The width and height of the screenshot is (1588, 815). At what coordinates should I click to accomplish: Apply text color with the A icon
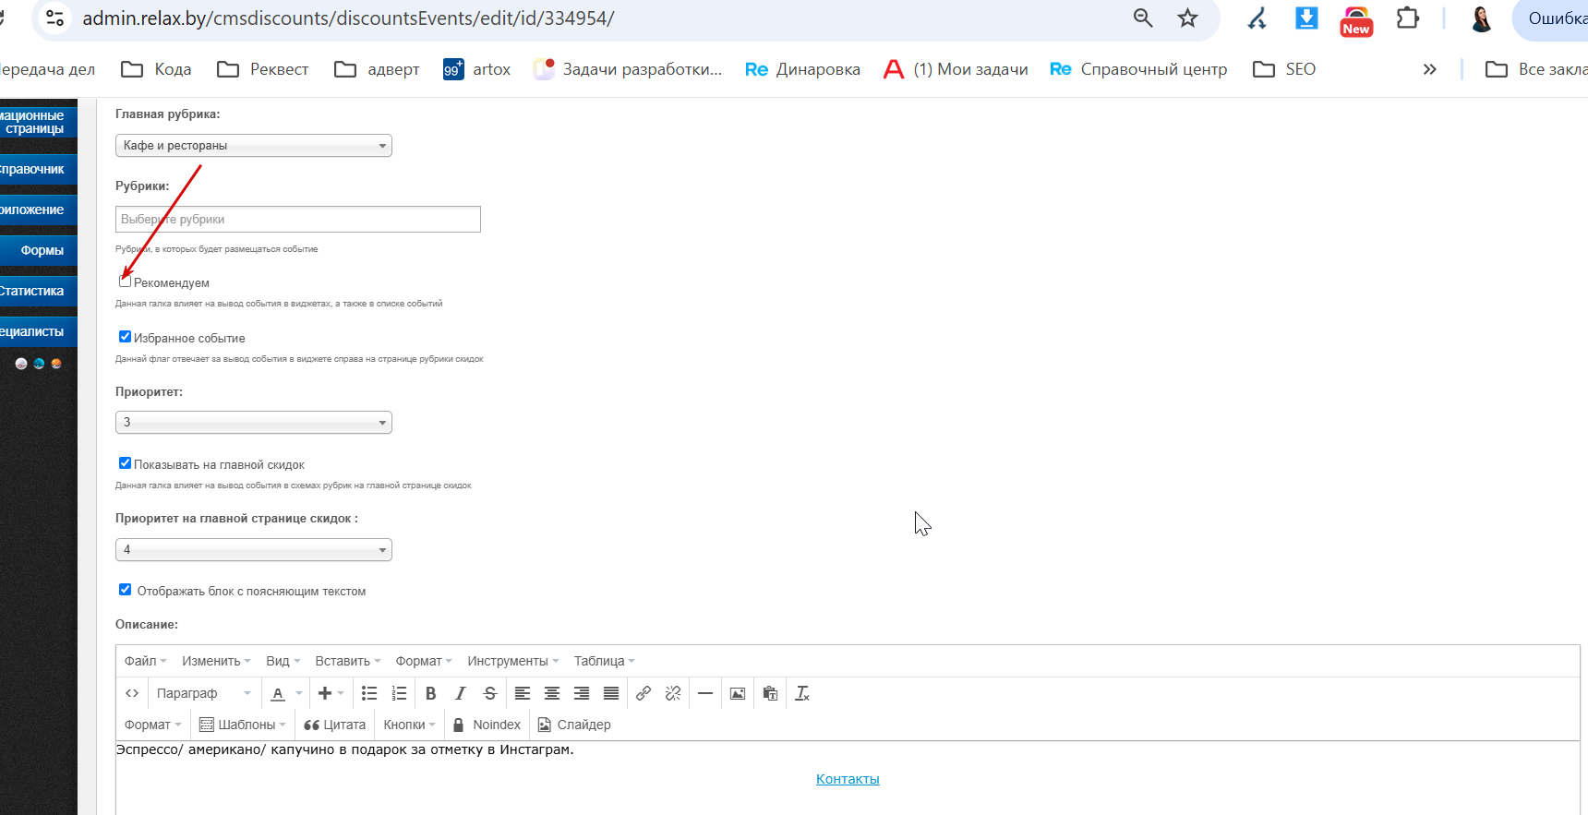[278, 693]
